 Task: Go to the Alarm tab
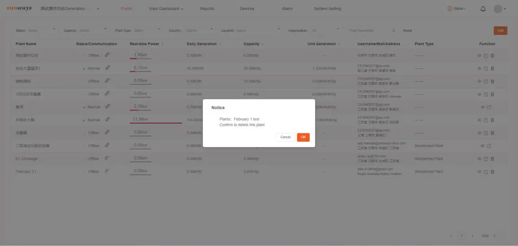pos(287,8)
